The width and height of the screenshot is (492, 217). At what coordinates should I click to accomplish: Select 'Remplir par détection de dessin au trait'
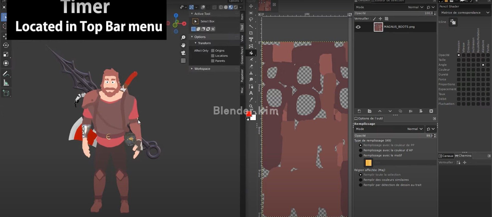coord(360,185)
